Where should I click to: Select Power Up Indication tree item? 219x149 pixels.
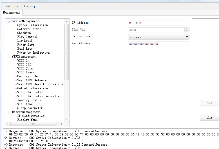pos(33,52)
